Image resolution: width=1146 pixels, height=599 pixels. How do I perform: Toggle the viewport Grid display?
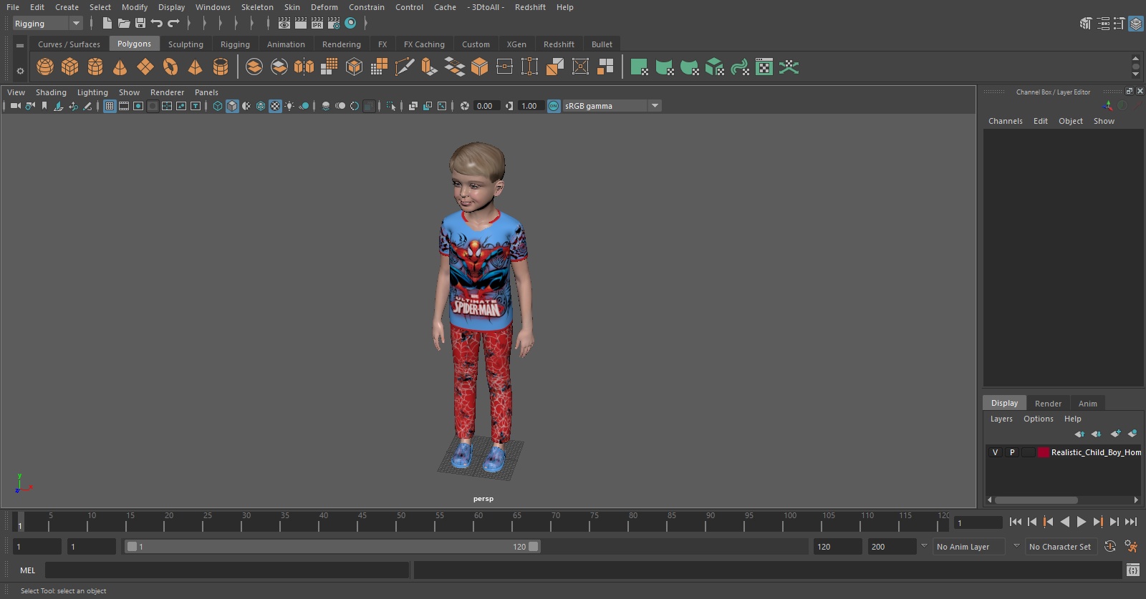click(110, 106)
